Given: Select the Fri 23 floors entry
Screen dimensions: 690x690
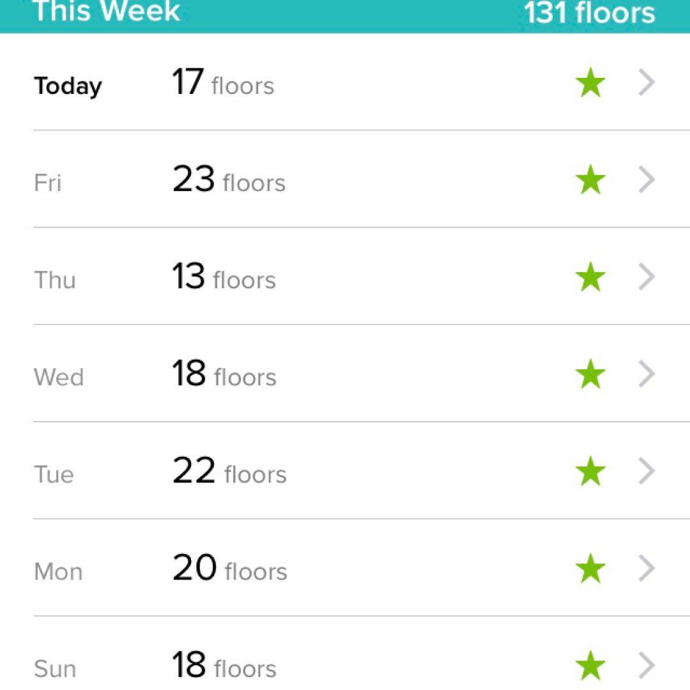Looking at the screenshot, I should (x=228, y=181).
